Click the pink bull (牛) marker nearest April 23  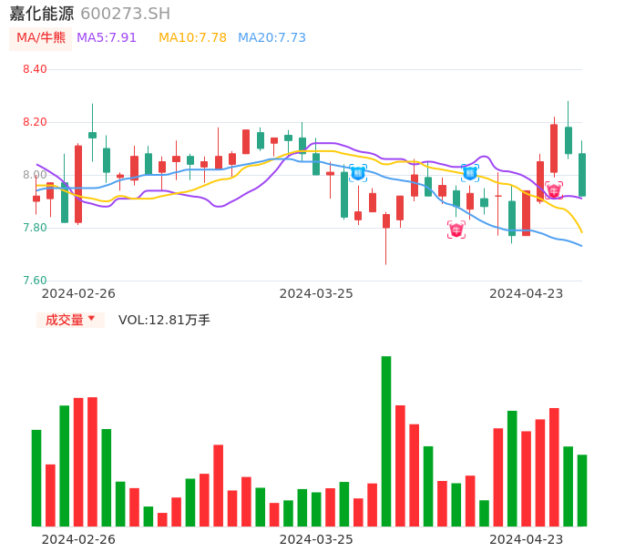pos(554,190)
